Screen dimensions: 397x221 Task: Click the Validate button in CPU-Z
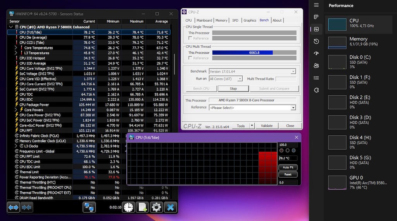267,126
